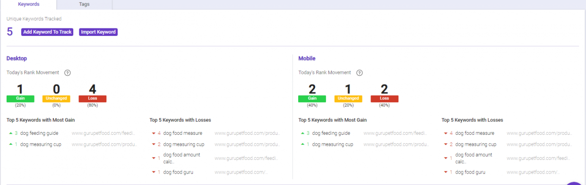Click the Import Keyword button
586x185 pixels.
(98, 32)
